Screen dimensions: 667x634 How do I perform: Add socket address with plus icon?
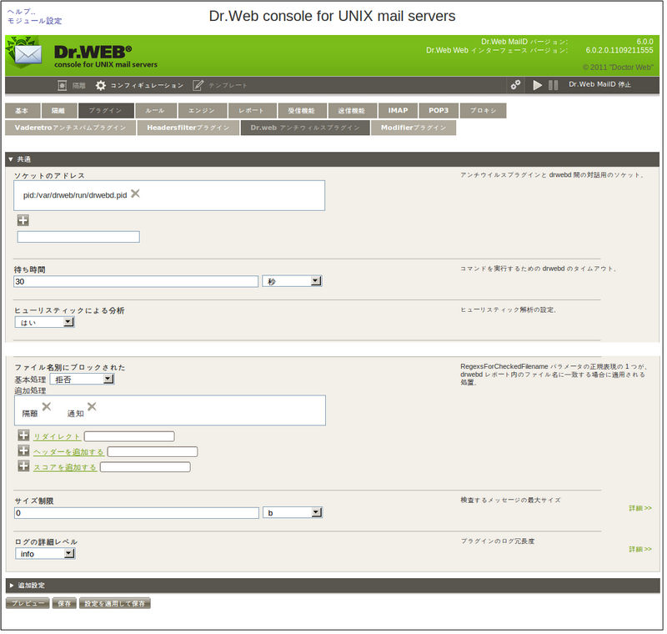click(23, 220)
